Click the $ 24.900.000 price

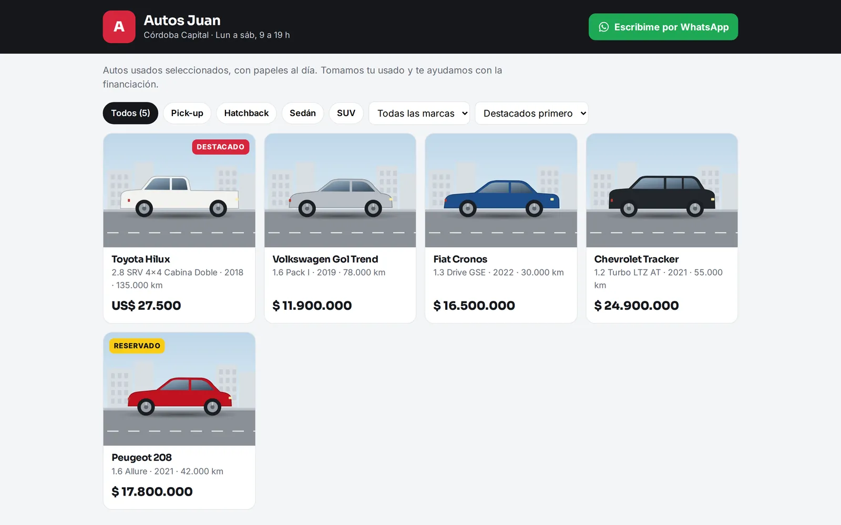636,306
